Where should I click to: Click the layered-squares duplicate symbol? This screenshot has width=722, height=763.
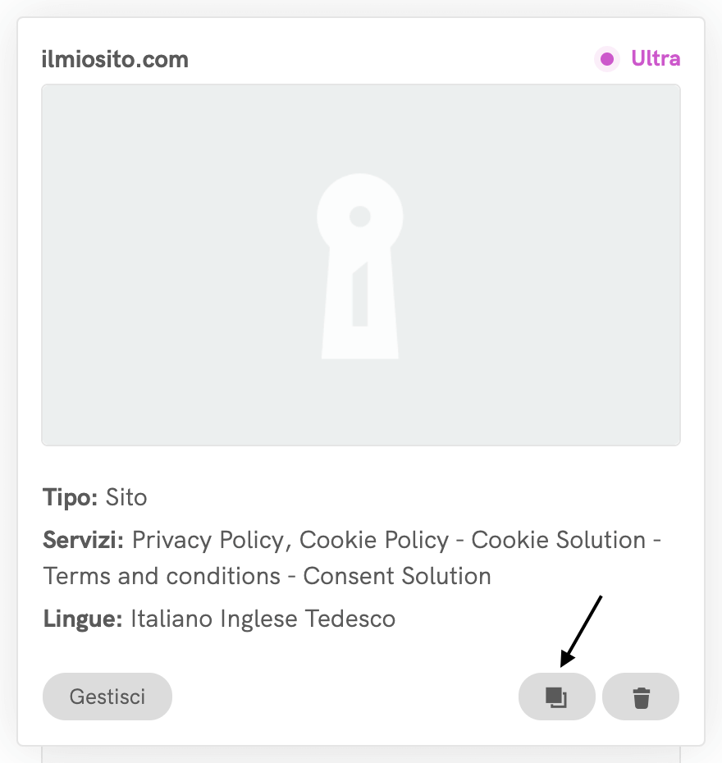pos(556,696)
